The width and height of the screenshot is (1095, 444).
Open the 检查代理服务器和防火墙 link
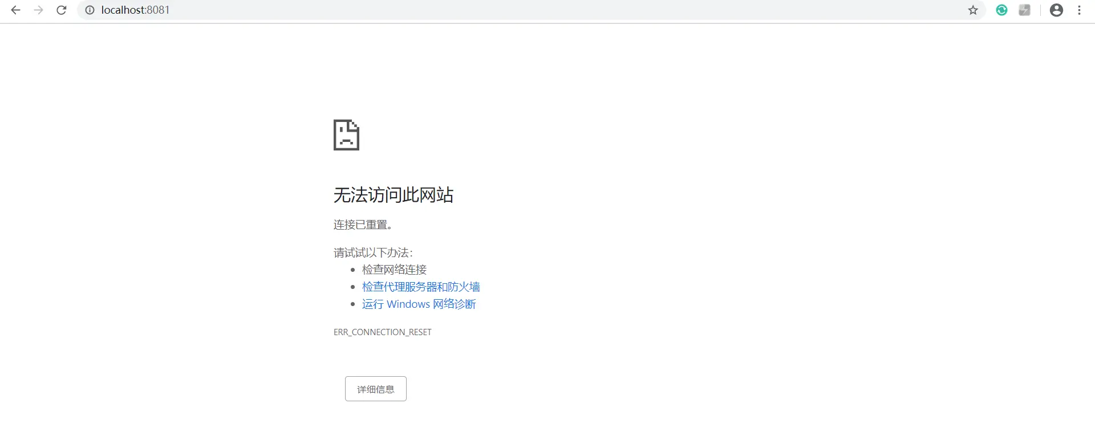pos(421,287)
